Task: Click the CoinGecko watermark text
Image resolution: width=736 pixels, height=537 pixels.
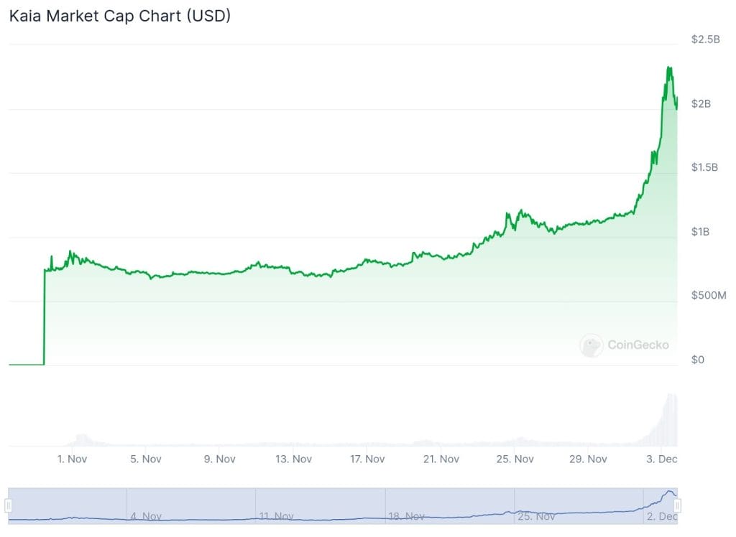Action: coord(638,345)
